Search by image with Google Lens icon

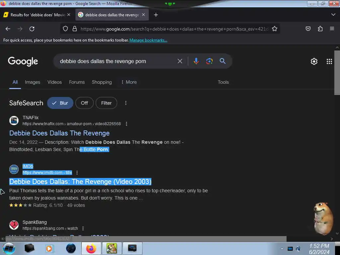(209, 61)
